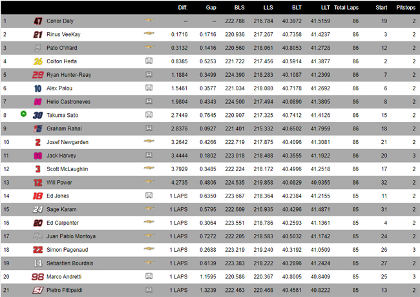Screen dimensions: 420x297
Task: Click Pietro Fittipaldi's number 51 car icon
Action: coord(37,290)
